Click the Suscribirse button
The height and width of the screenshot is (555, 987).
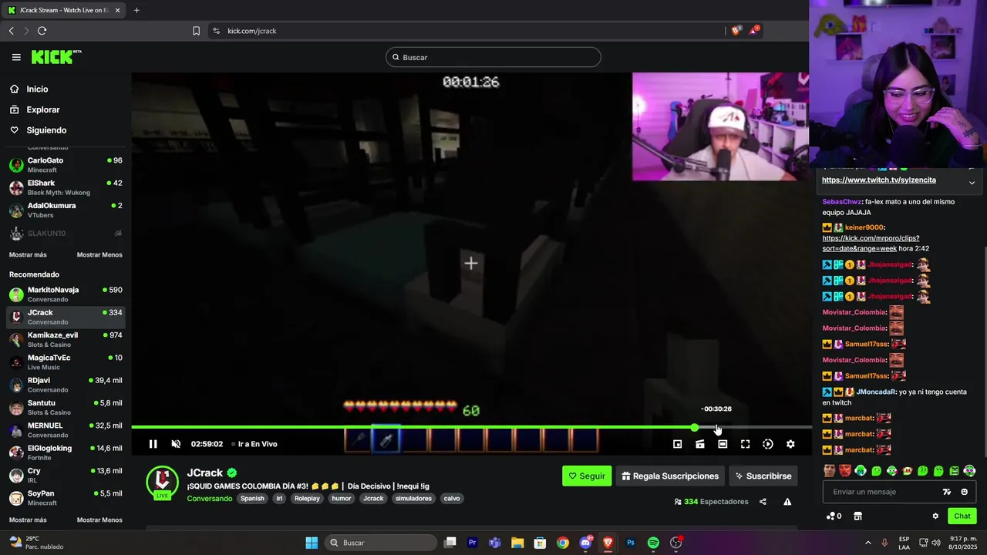pyautogui.click(x=763, y=476)
